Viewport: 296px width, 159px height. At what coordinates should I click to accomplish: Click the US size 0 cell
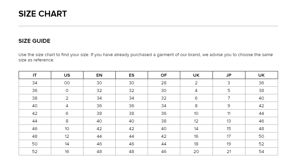67,90
